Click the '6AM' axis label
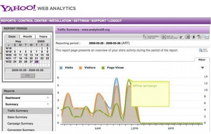This screenshot has width=211, height=134. tap(98, 128)
